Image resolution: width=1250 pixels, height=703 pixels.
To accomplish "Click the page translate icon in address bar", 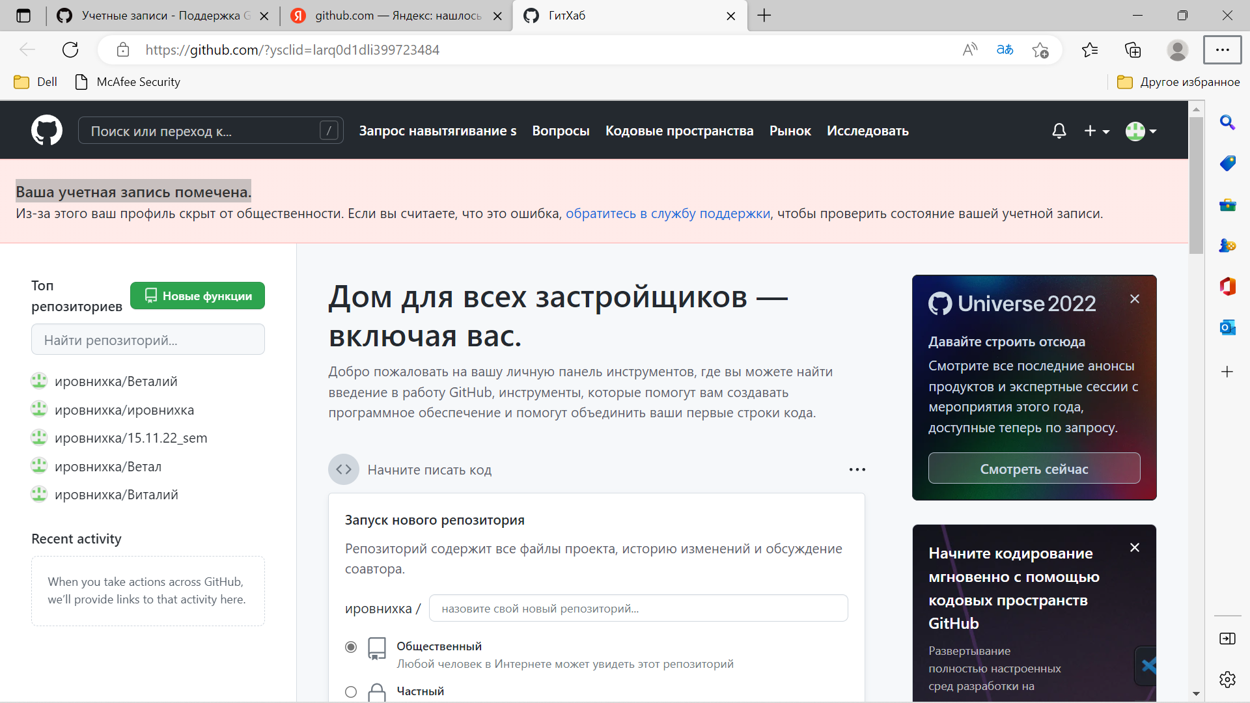I will coord(1005,49).
